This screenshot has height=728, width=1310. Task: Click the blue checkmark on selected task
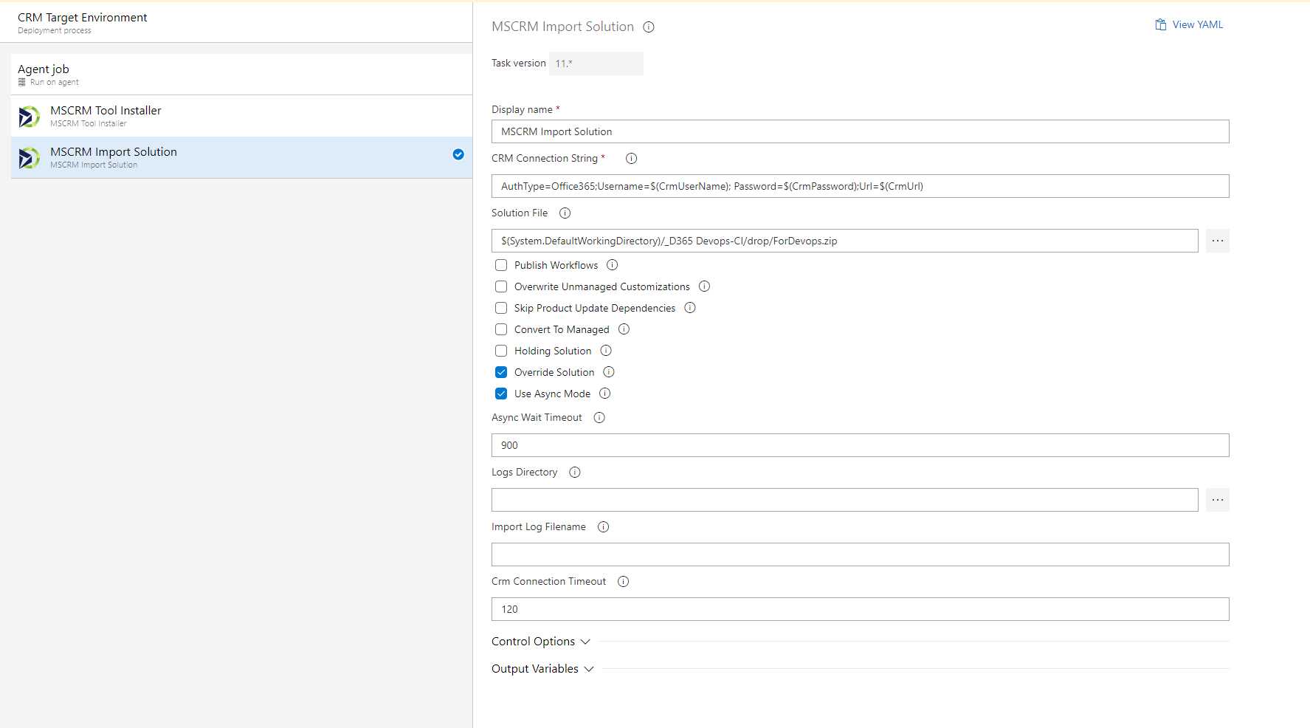[458, 154]
